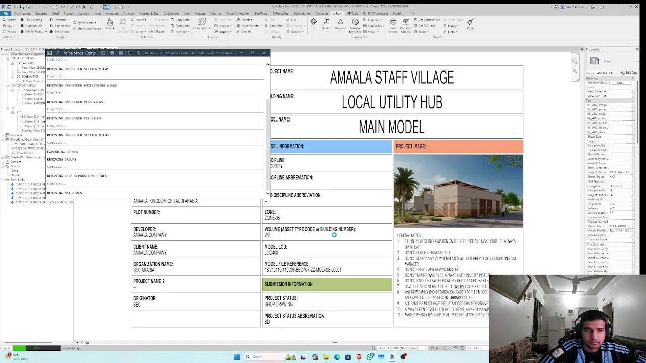This screenshot has height=363, width=646.
Task: Click the Print Sheets icon
Action: (393, 25)
